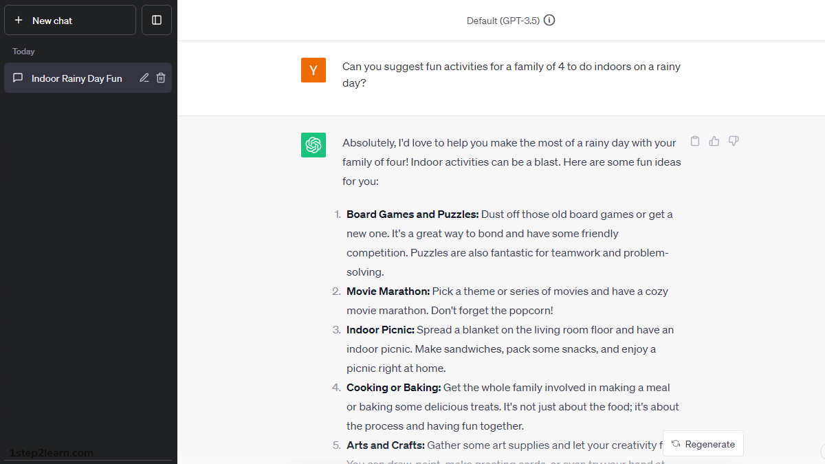Collapse the sidebar using the panel icon
The height and width of the screenshot is (464, 825).
pyautogui.click(x=157, y=21)
